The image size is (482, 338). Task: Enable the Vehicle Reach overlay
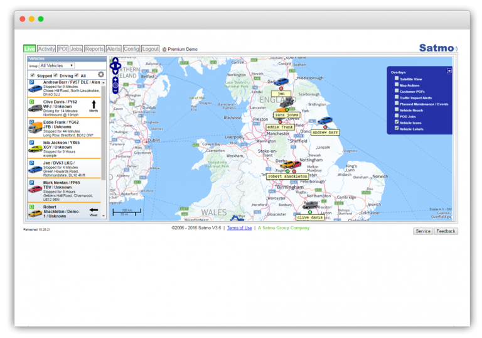(x=397, y=109)
